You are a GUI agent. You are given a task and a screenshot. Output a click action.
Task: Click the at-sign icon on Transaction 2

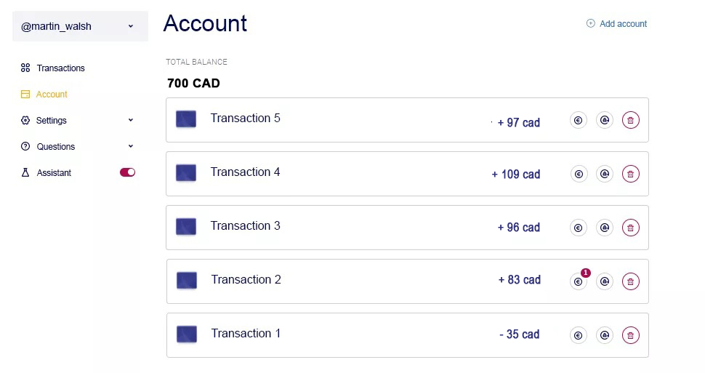(x=604, y=282)
